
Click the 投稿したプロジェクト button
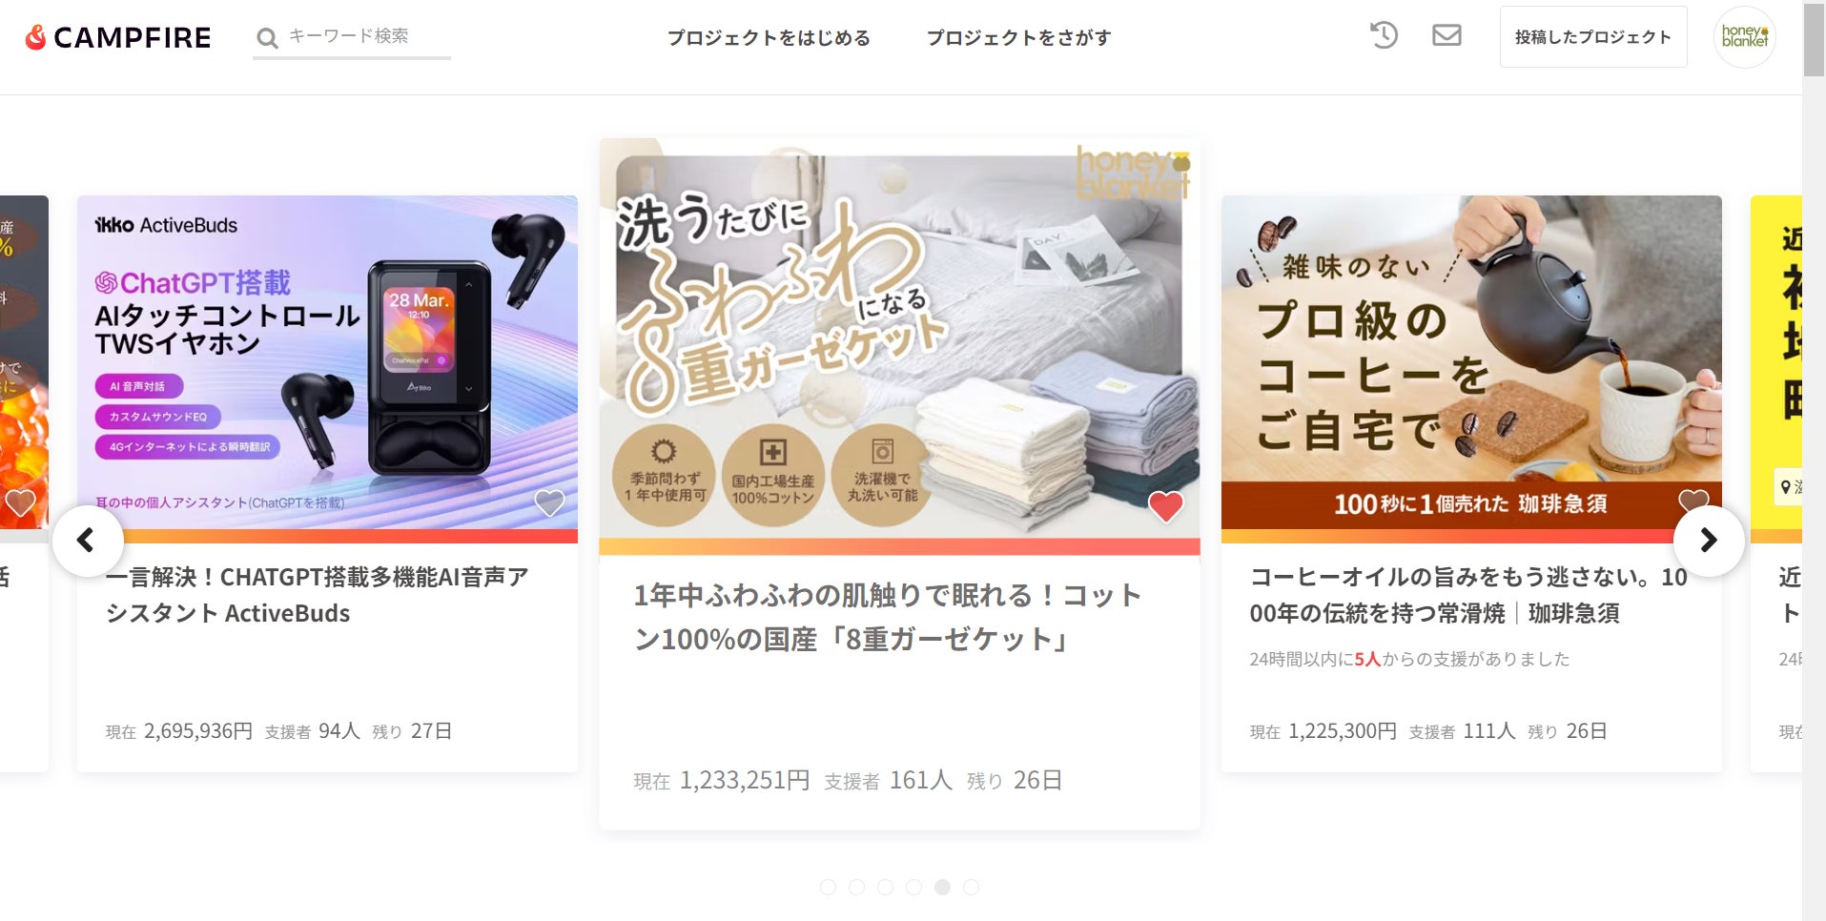click(x=1593, y=37)
